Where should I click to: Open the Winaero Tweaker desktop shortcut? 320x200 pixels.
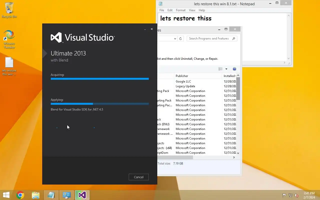[9, 39]
